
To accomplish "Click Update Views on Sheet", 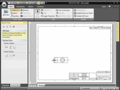I will click(83, 13).
